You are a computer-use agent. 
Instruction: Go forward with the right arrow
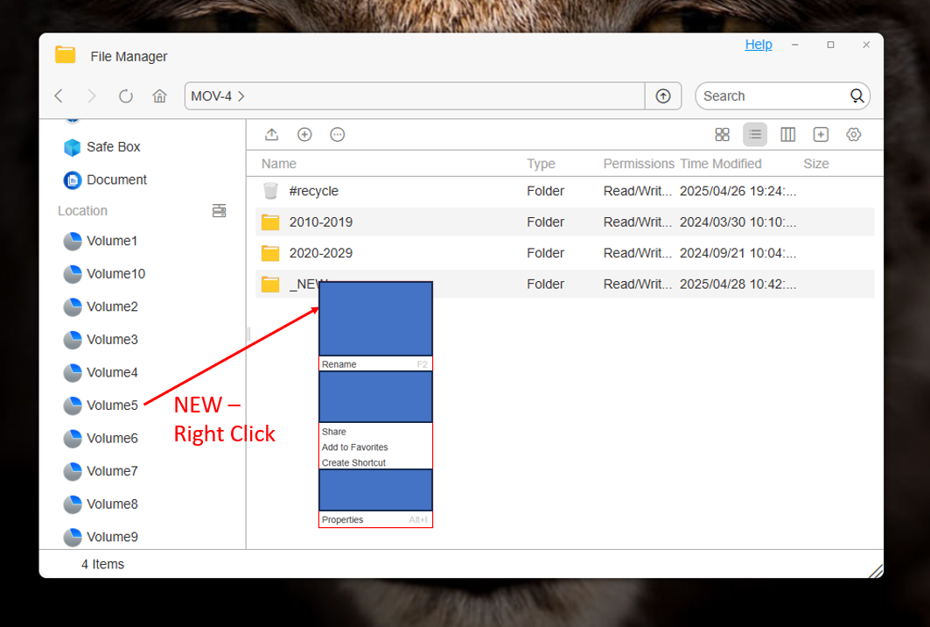click(91, 96)
